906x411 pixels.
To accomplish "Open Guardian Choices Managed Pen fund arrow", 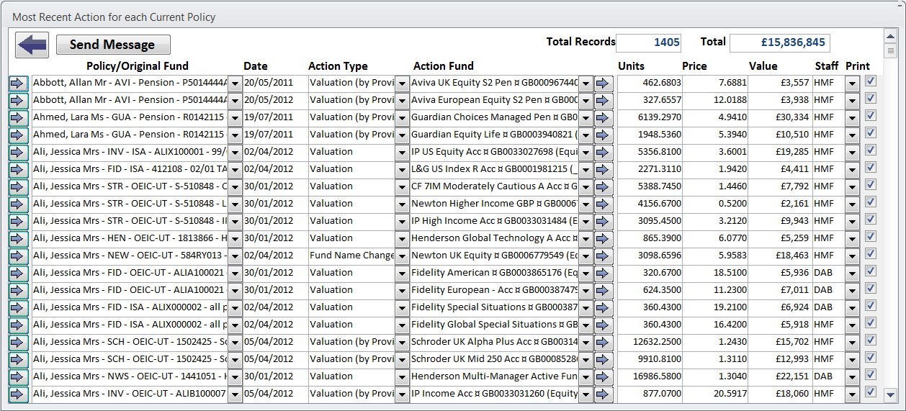I will click(603, 117).
